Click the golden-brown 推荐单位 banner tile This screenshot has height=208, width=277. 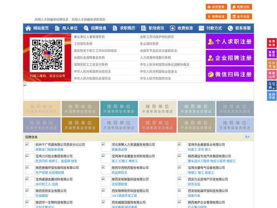tap(80, 125)
